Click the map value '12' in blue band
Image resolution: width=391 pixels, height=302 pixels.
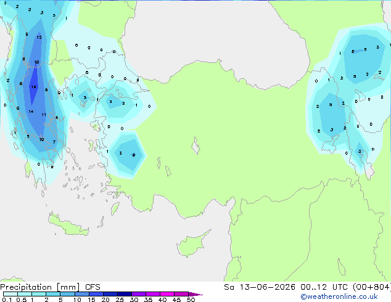39,38
